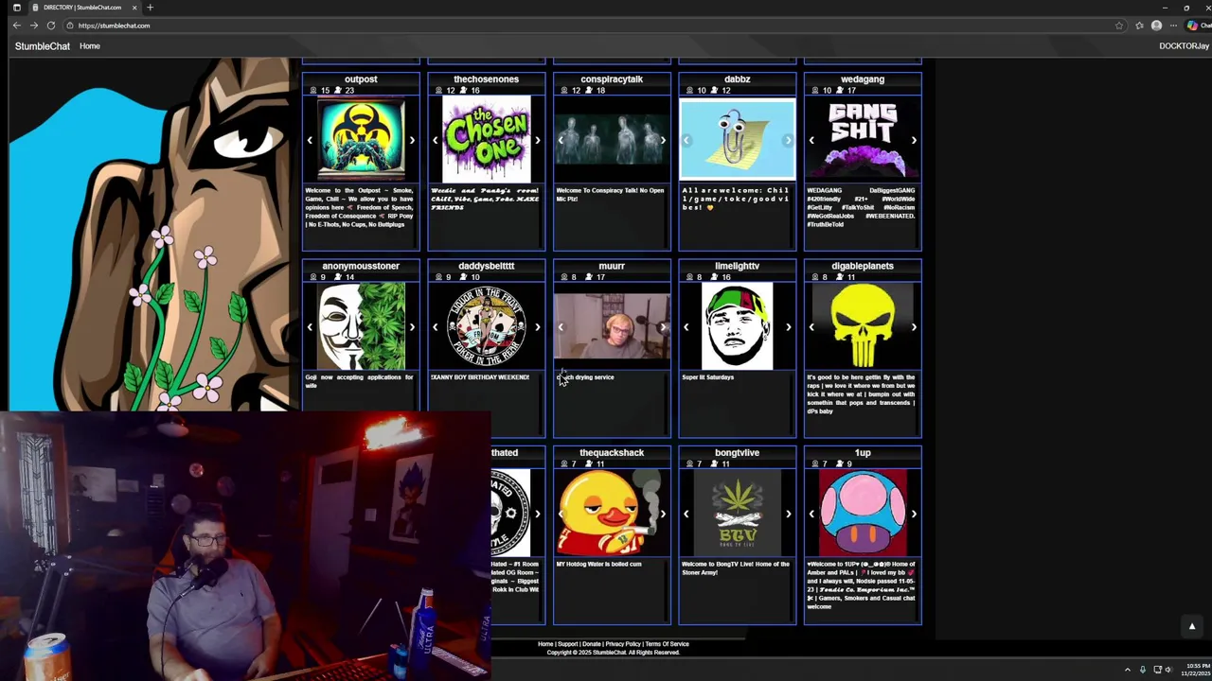Click the Home item in site navbar
The image size is (1212, 681).
point(90,46)
